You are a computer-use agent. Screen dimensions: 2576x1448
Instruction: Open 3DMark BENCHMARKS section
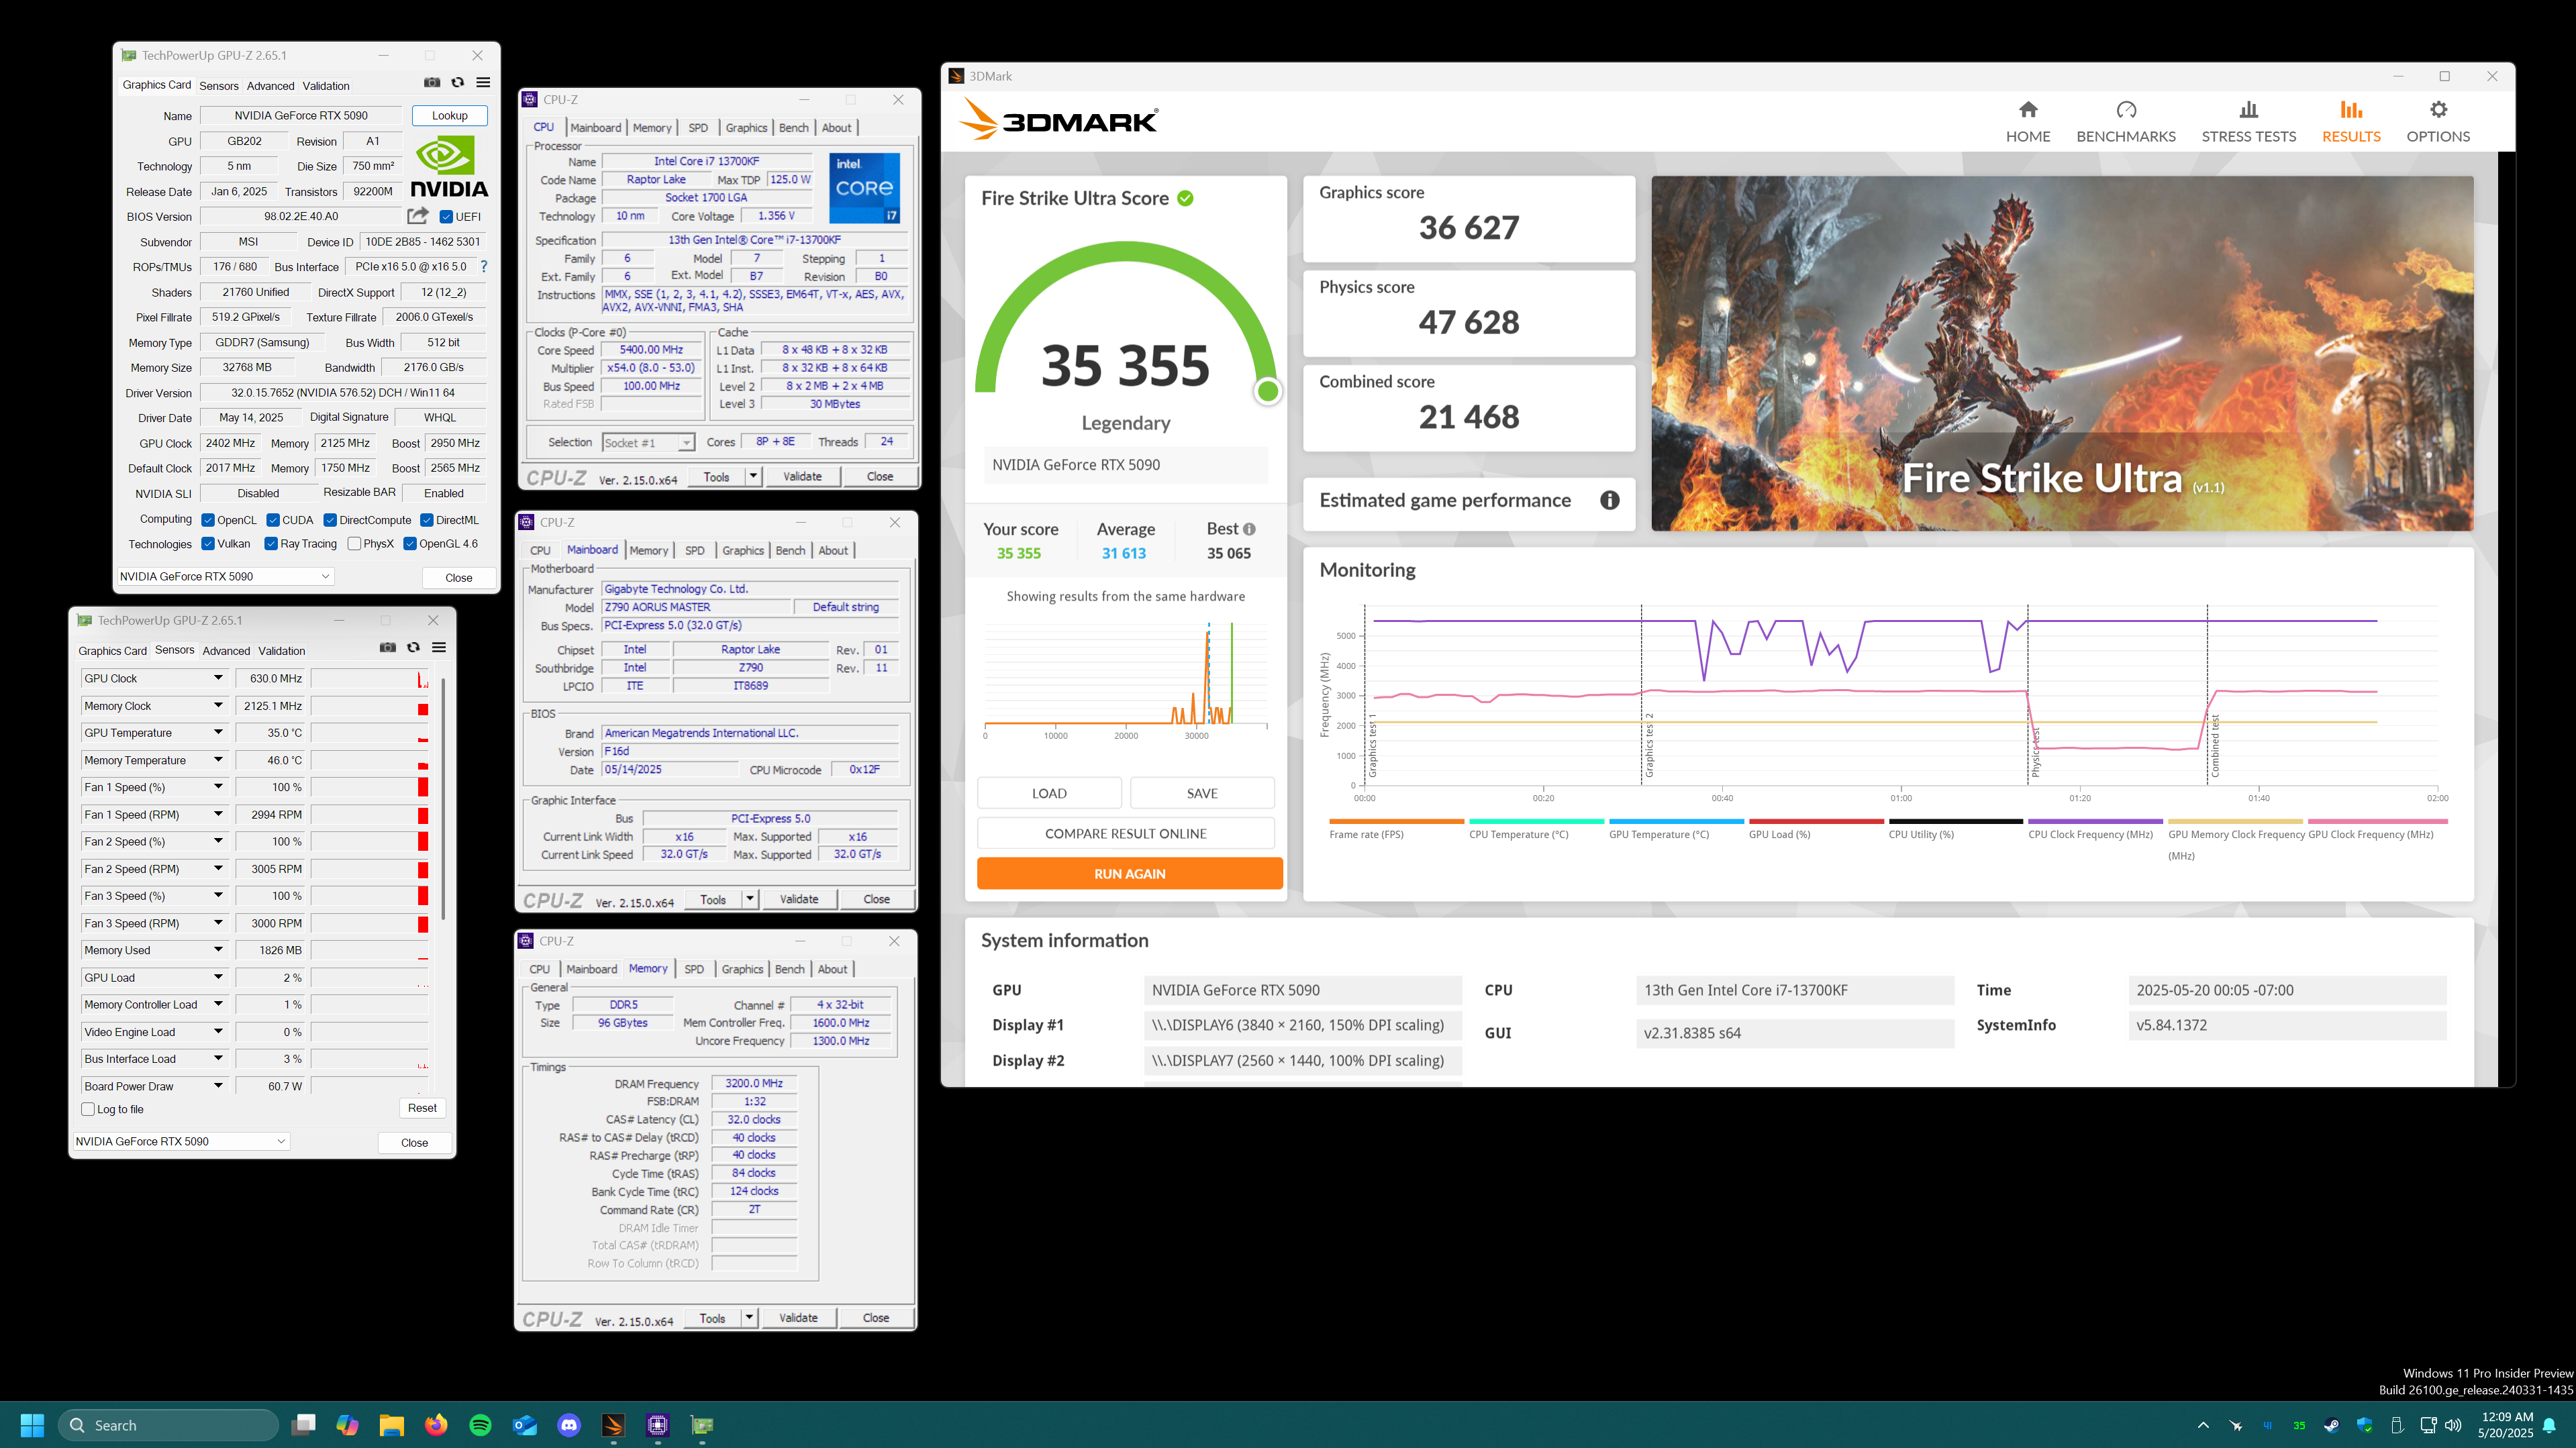coord(2126,122)
